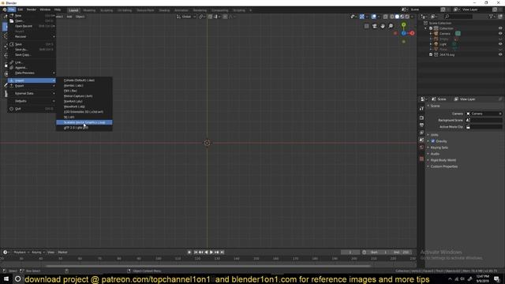Click outliner search field
The width and height of the screenshot is (505, 284).
(458, 17)
